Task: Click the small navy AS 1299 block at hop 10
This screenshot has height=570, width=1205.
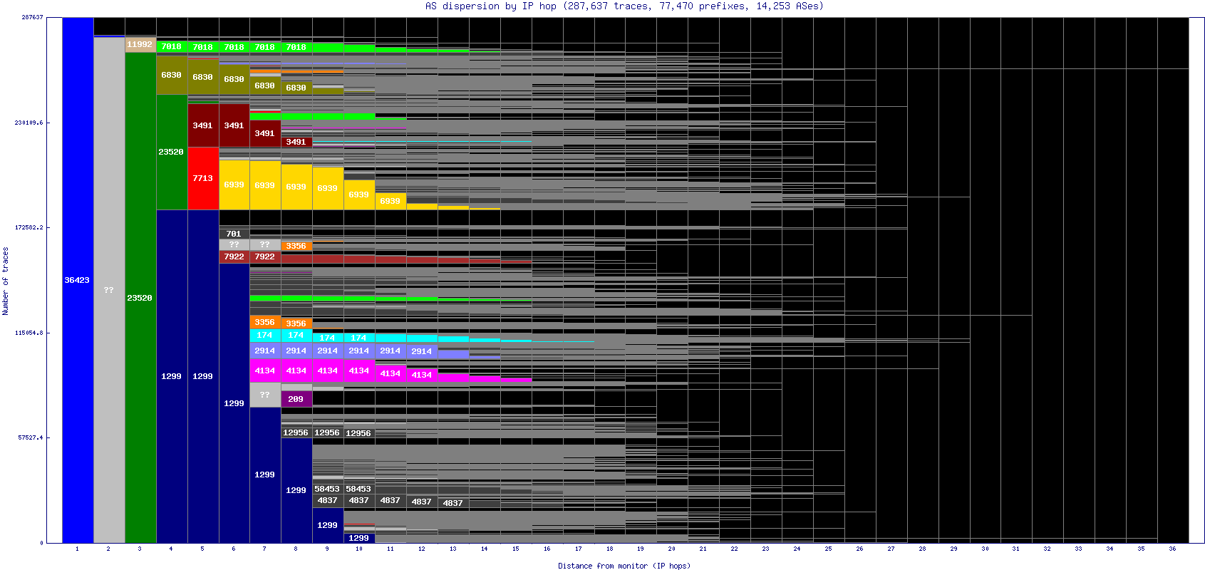Action: (x=359, y=538)
